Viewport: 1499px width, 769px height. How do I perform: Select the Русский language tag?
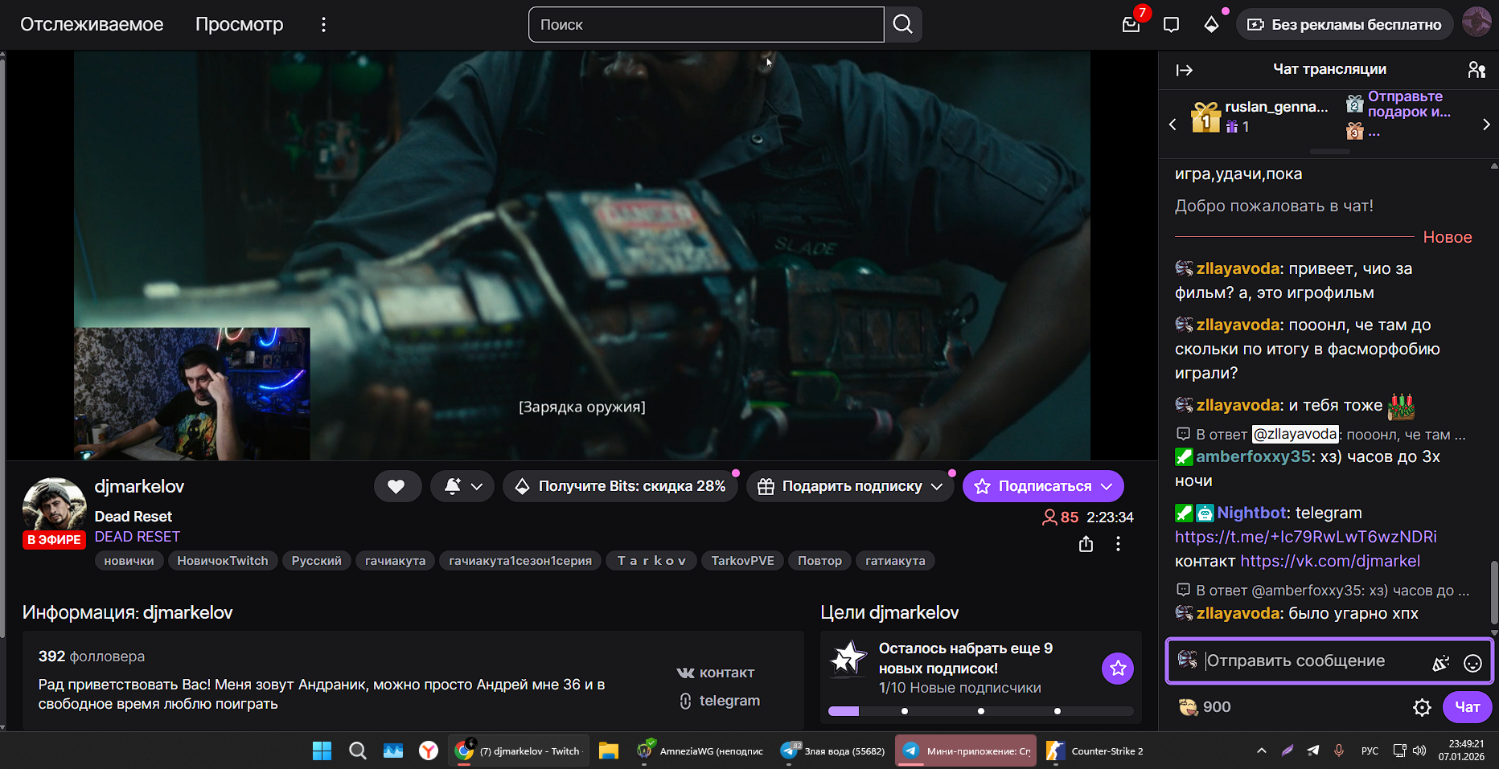(x=317, y=561)
